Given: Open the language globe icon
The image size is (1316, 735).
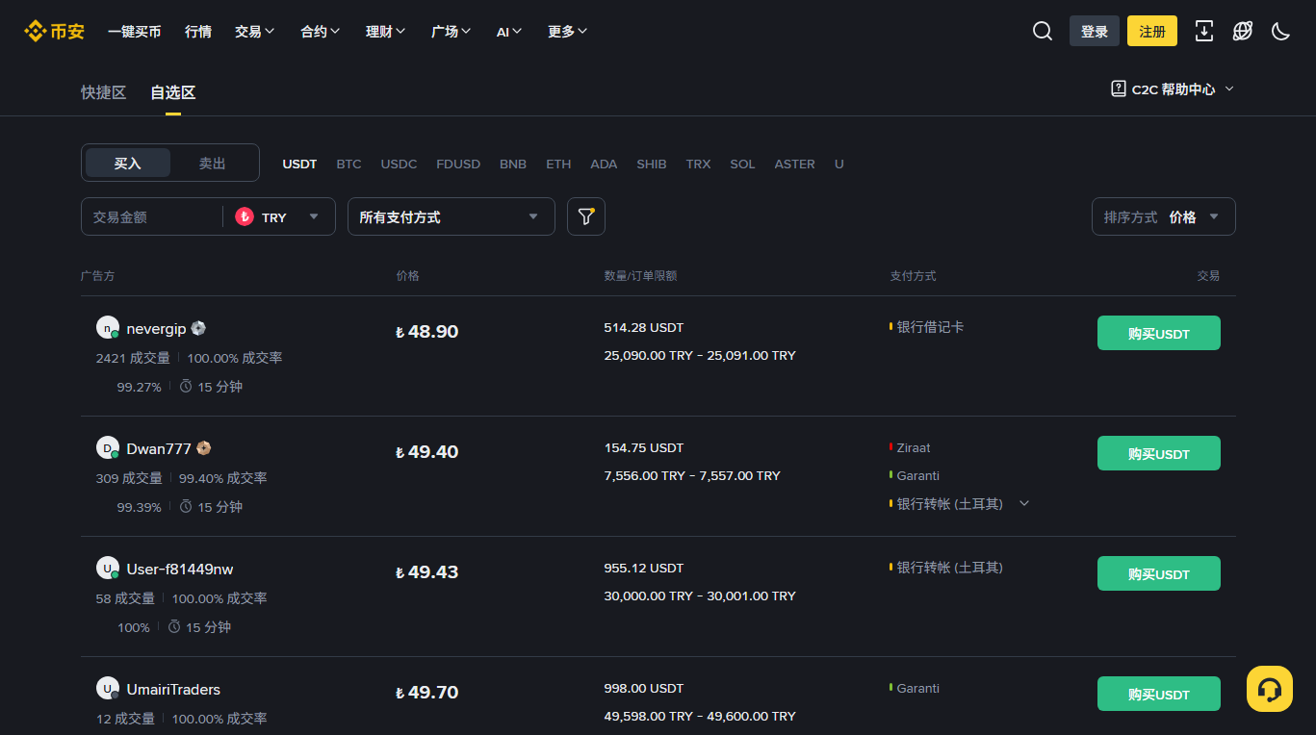Looking at the screenshot, I should 1243,31.
